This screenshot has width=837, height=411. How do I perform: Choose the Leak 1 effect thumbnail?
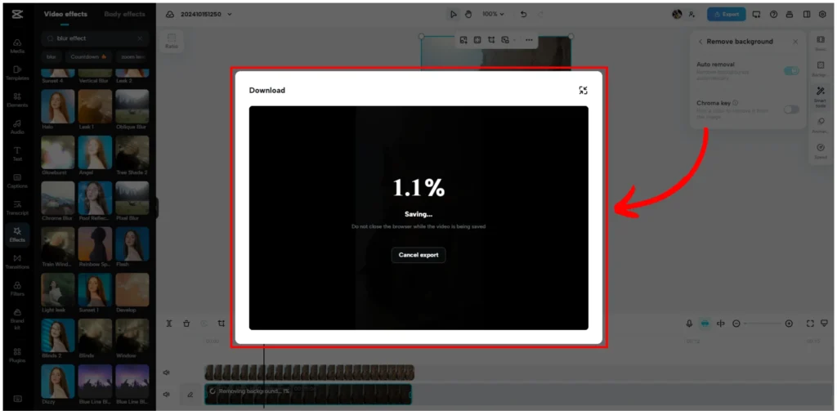(95, 107)
